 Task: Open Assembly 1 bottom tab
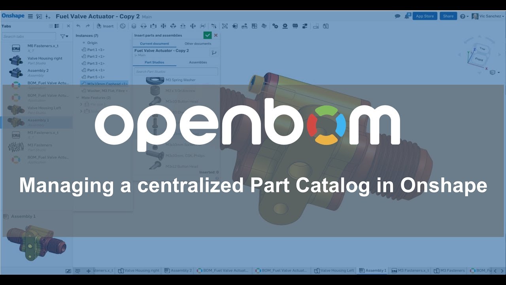click(372, 270)
